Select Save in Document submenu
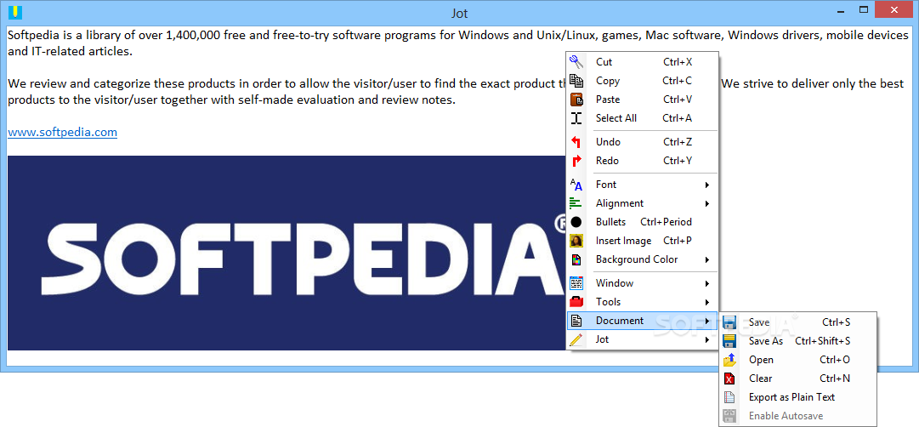This screenshot has height=427, width=919. pyautogui.click(x=798, y=322)
